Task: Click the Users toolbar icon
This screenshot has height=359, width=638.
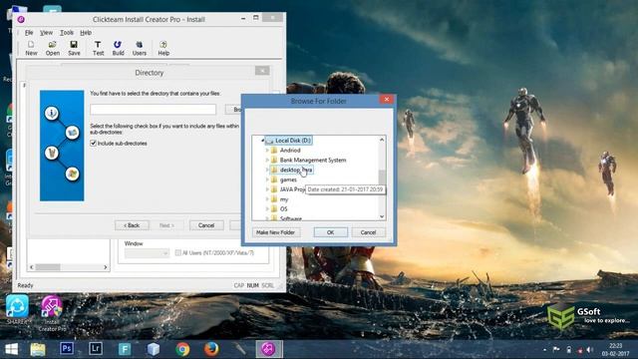Action: pos(140,48)
